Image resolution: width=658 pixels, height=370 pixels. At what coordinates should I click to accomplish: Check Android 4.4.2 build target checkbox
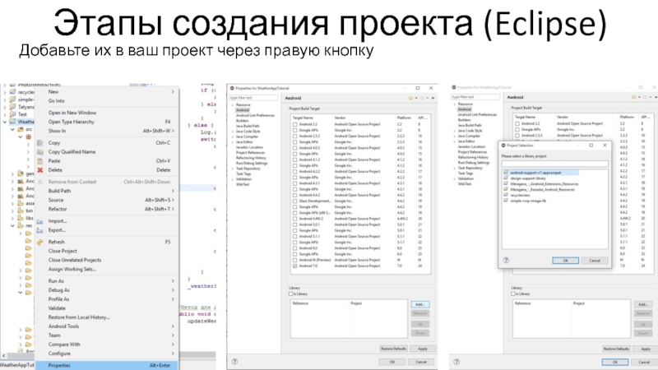tap(295, 195)
